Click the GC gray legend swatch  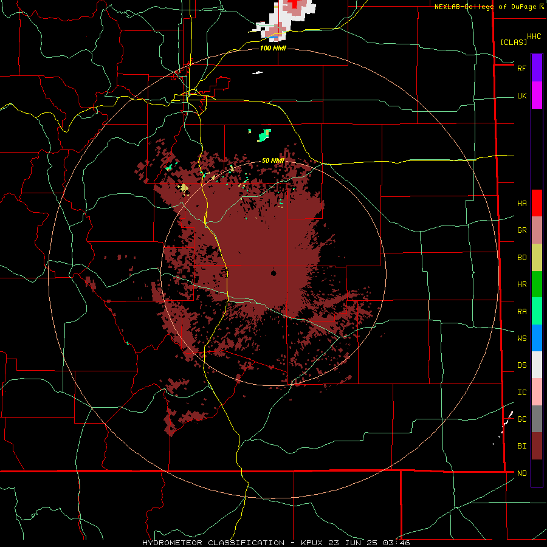537,419
